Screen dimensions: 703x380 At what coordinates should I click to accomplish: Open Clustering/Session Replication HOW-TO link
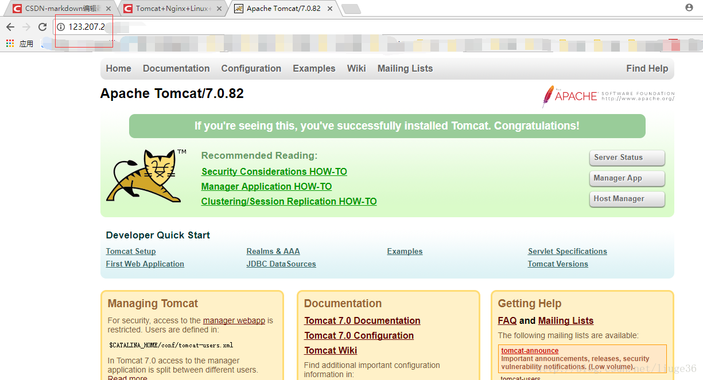289,201
